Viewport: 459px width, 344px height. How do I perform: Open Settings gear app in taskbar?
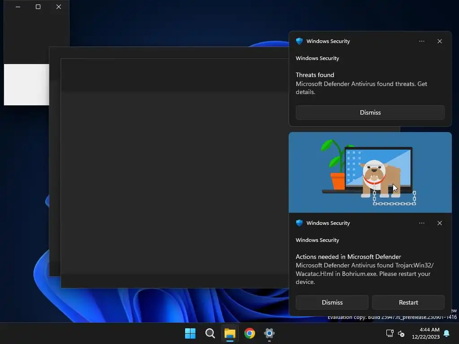tap(269, 333)
